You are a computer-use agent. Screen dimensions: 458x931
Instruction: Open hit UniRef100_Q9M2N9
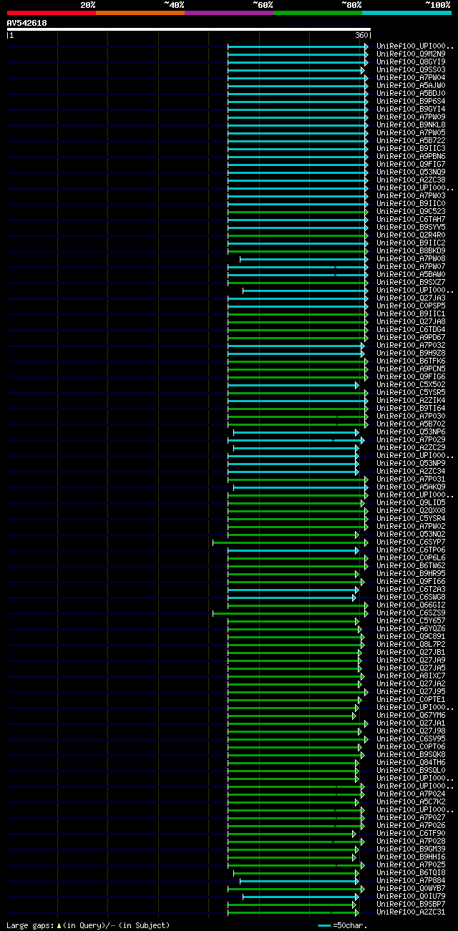pyautogui.click(x=411, y=54)
